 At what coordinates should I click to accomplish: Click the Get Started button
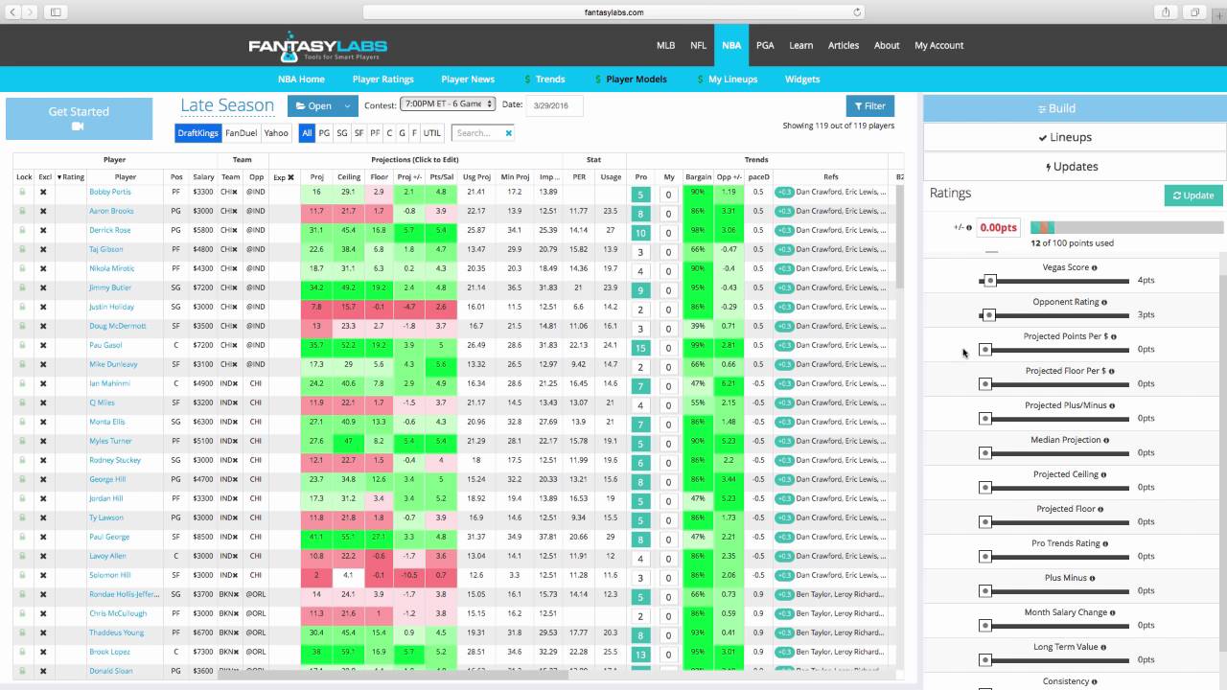tap(79, 119)
